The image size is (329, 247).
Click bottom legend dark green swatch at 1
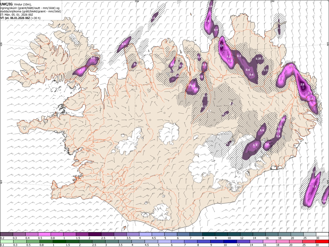pyautogui.click(x=59, y=241)
